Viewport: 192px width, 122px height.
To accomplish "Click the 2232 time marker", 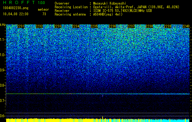I will pyautogui.click(x=39, y=26).
